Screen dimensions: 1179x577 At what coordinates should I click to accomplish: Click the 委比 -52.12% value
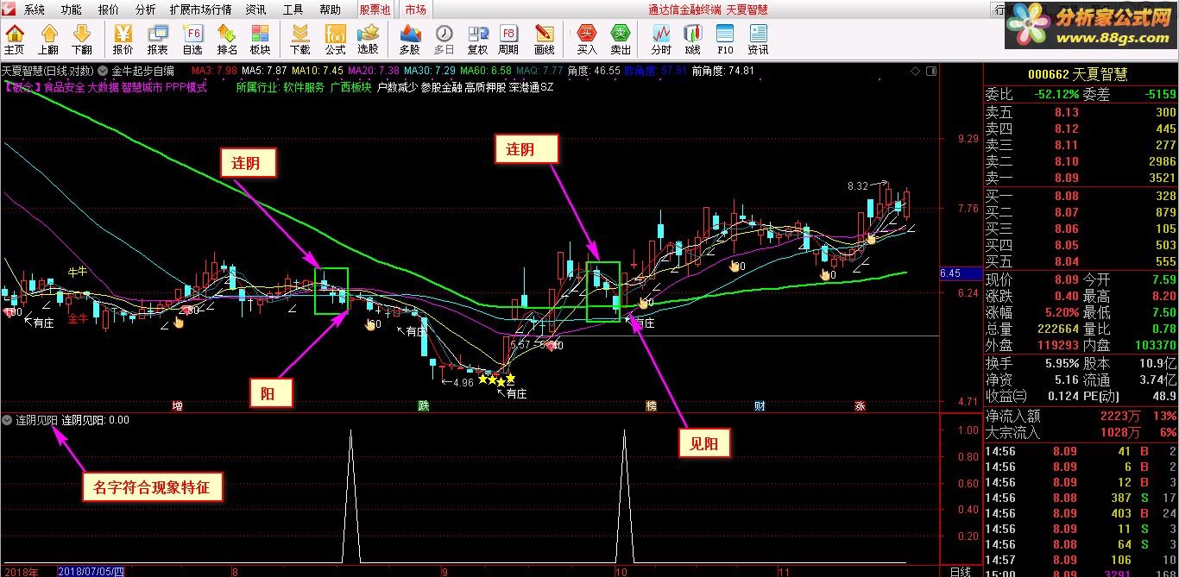tap(1056, 94)
